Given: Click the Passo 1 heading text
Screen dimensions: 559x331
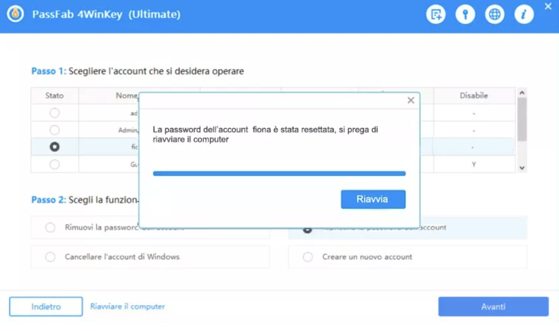Looking at the screenshot, I should (137, 71).
